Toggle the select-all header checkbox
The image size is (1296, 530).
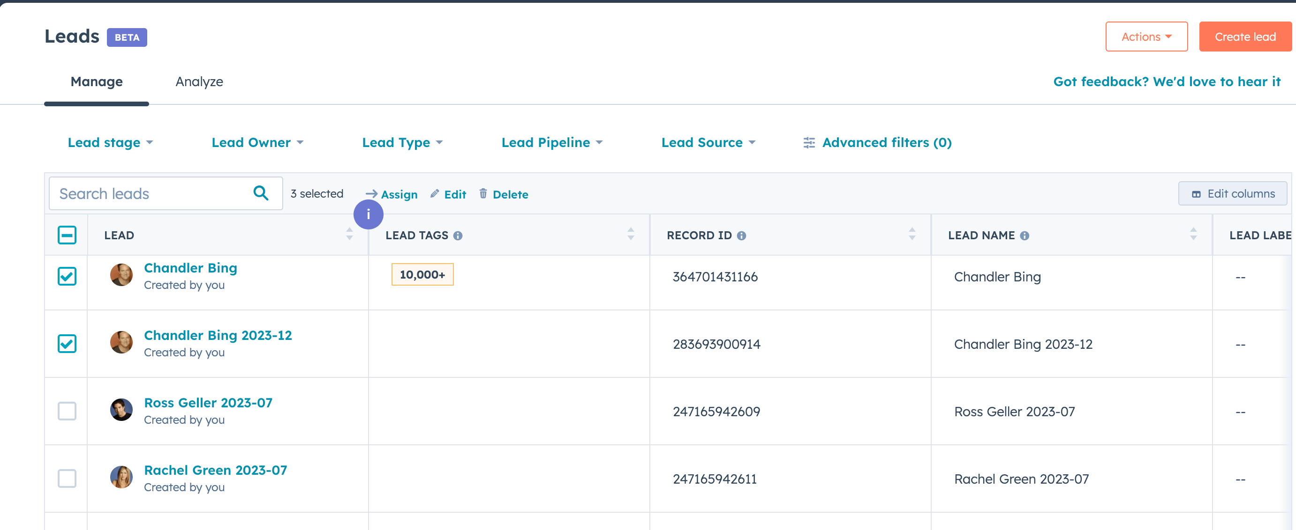67,235
